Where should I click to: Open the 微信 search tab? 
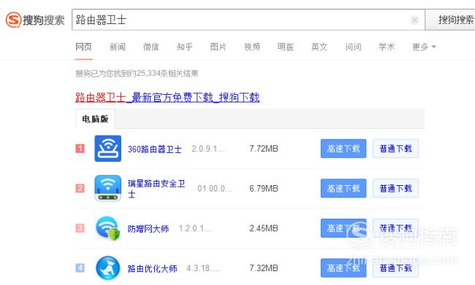(x=151, y=47)
